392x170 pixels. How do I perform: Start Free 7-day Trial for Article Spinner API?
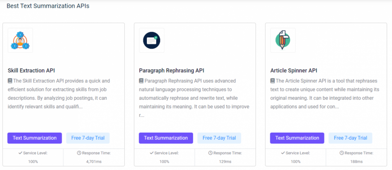[x=351, y=138]
